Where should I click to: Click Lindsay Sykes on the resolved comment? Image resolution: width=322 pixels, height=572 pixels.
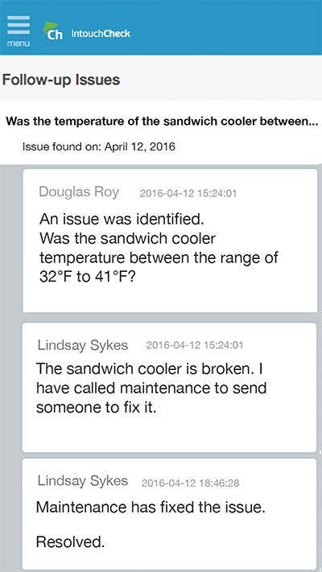(x=83, y=480)
